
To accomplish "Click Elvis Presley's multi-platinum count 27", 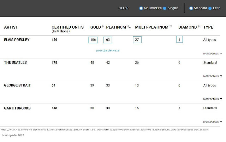I will (x=137, y=40).
